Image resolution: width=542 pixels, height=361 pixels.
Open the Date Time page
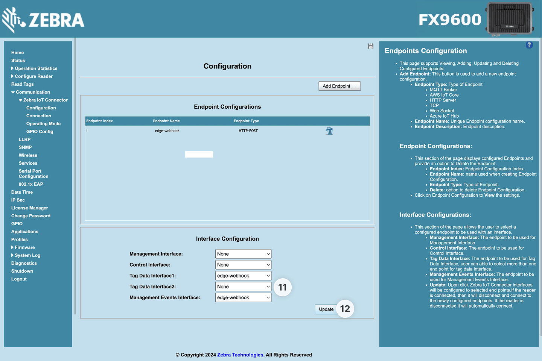point(22,192)
